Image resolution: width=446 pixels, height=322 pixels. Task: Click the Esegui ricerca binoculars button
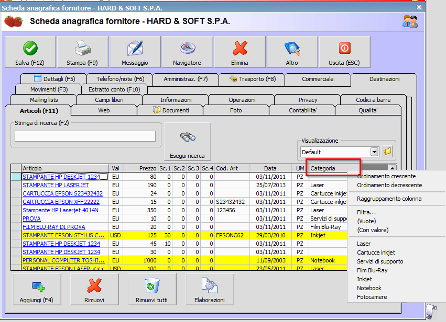(188, 142)
